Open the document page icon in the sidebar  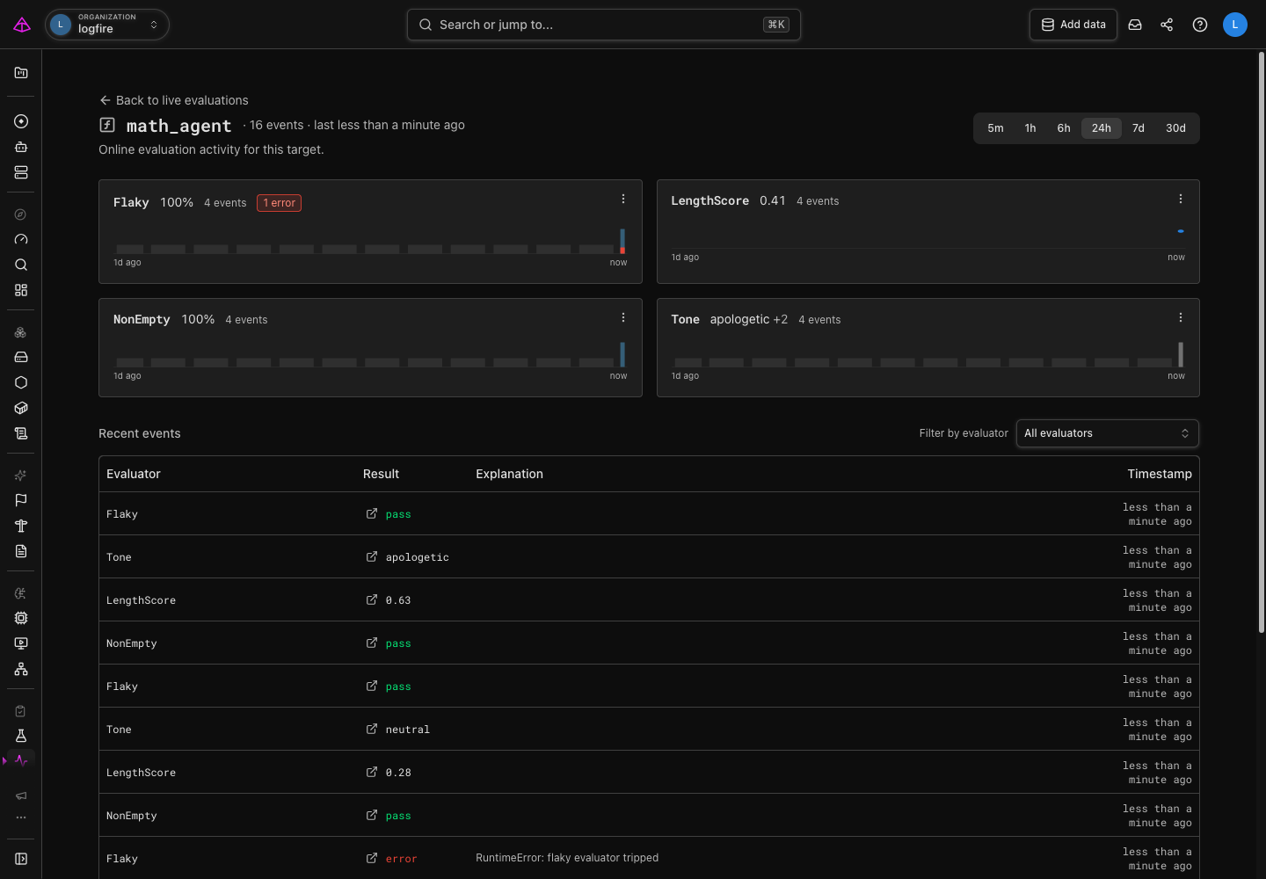tap(21, 551)
